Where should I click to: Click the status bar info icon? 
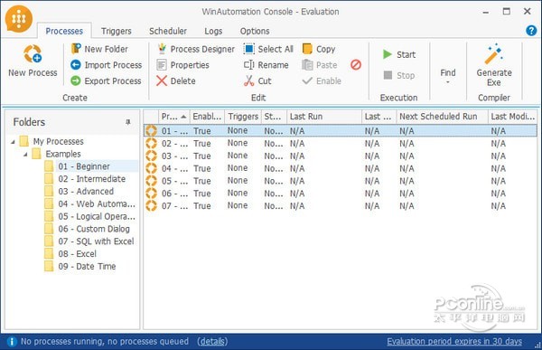pos(12,341)
